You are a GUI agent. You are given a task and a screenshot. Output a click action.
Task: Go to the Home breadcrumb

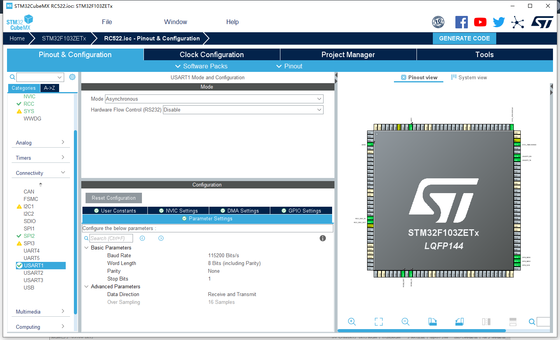pyautogui.click(x=17, y=38)
